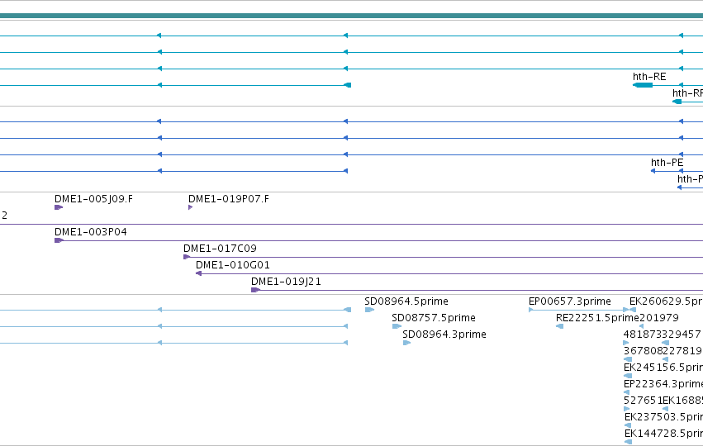Click the DME1-010G01 feature label
Image resolution: width=703 pixels, height=446 pixels.
click(233, 265)
